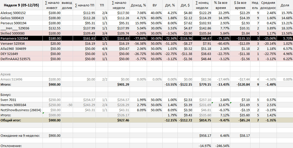Click the Verseer all-time cell '-60.43%'
The height and width of the screenshot is (148, 293).
click(221, 44)
